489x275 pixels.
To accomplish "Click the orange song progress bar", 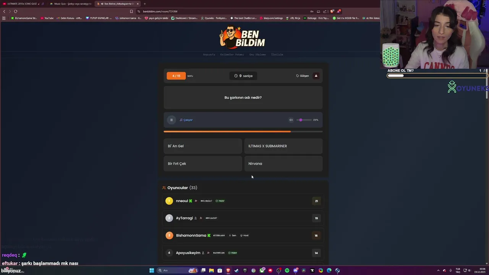I will pyautogui.click(x=243, y=131).
